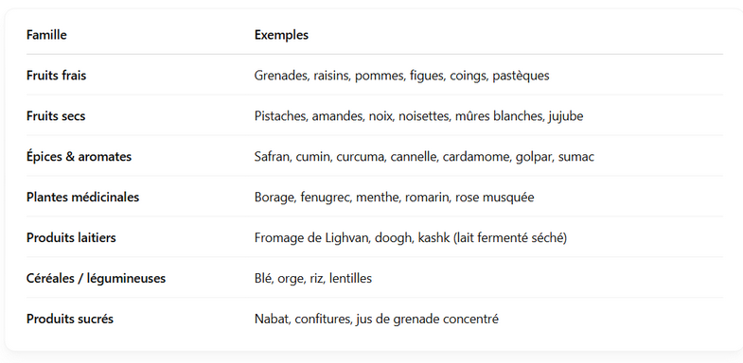Select the Fruits frais row label
The image size is (743, 363).
pos(57,76)
